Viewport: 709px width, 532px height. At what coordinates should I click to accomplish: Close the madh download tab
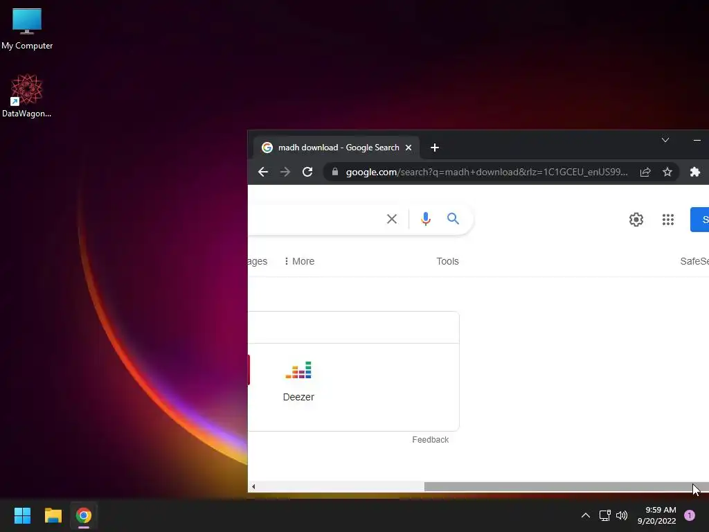[x=409, y=148]
